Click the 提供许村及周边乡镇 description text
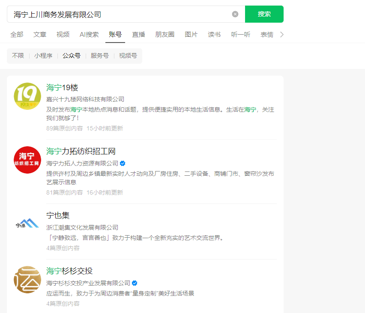 pyautogui.click(x=160, y=178)
